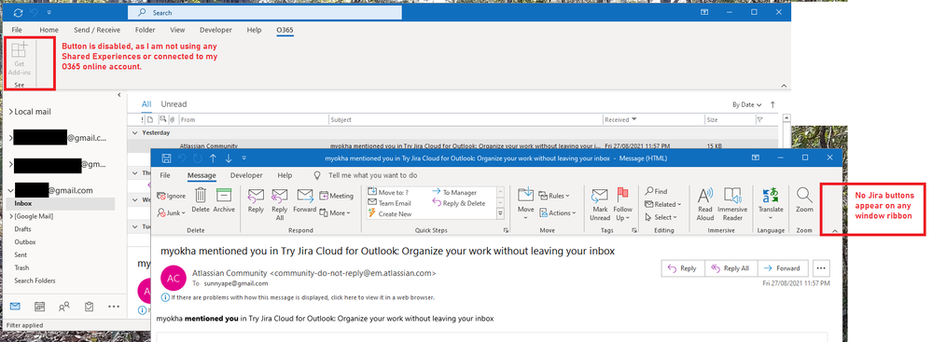This screenshot has height=342, width=932.
Task: Go to previous item using up arrow icon
Action: point(213,157)
